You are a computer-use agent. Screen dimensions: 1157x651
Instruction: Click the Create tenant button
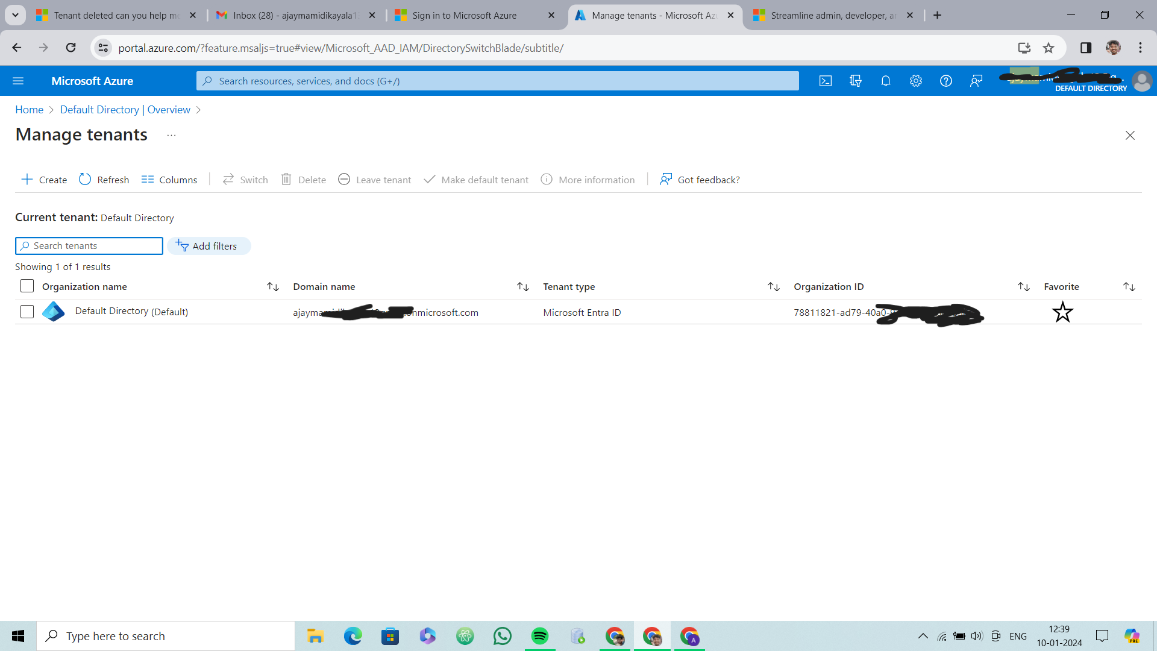coord(44,180)
